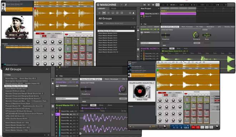This screenshot has height=137, width=236.
Task: Click the Stop button in Maschine header
Action: pos(153,5)
